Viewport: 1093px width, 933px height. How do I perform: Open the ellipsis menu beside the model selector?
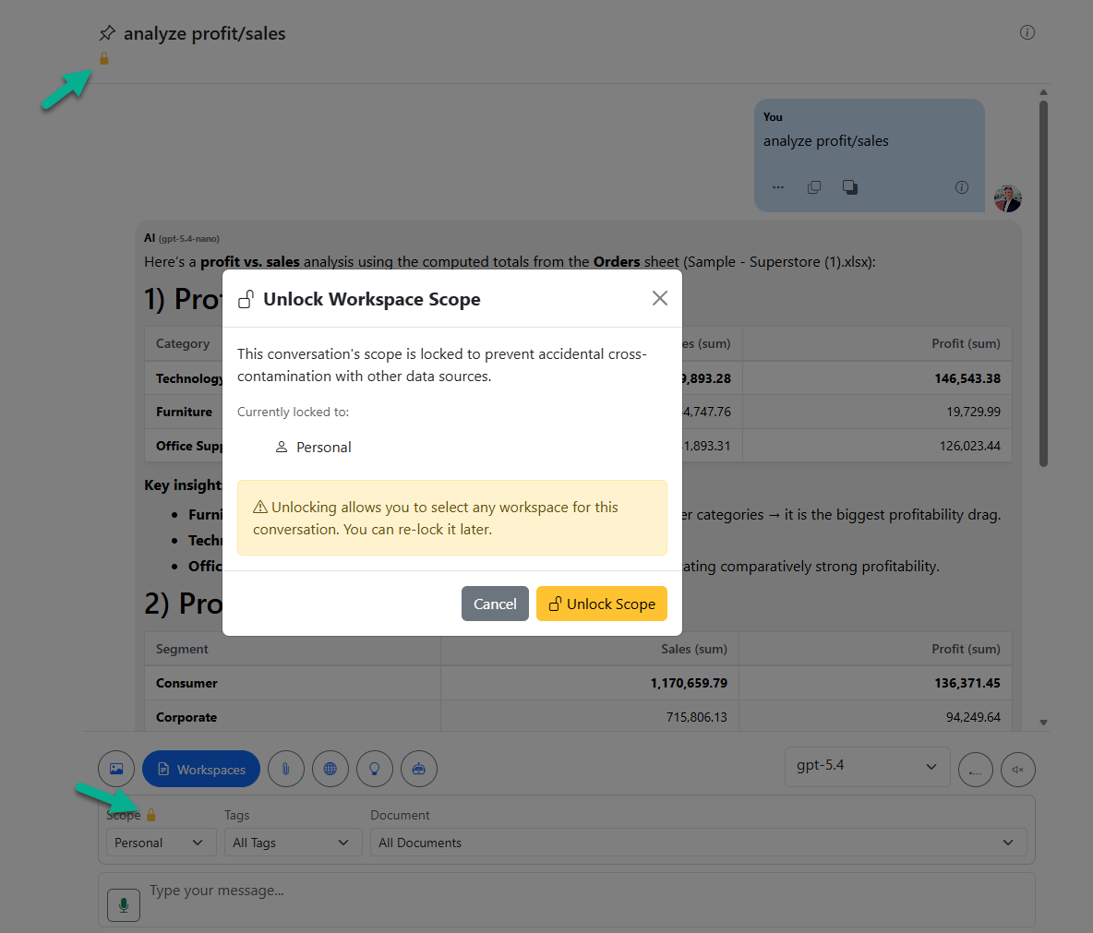pos(976,769)
